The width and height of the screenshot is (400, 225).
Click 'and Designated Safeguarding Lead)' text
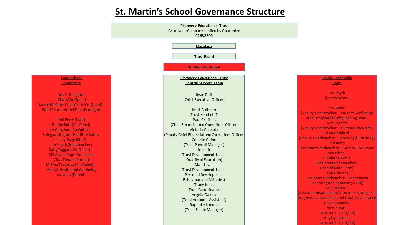point(337,118)
